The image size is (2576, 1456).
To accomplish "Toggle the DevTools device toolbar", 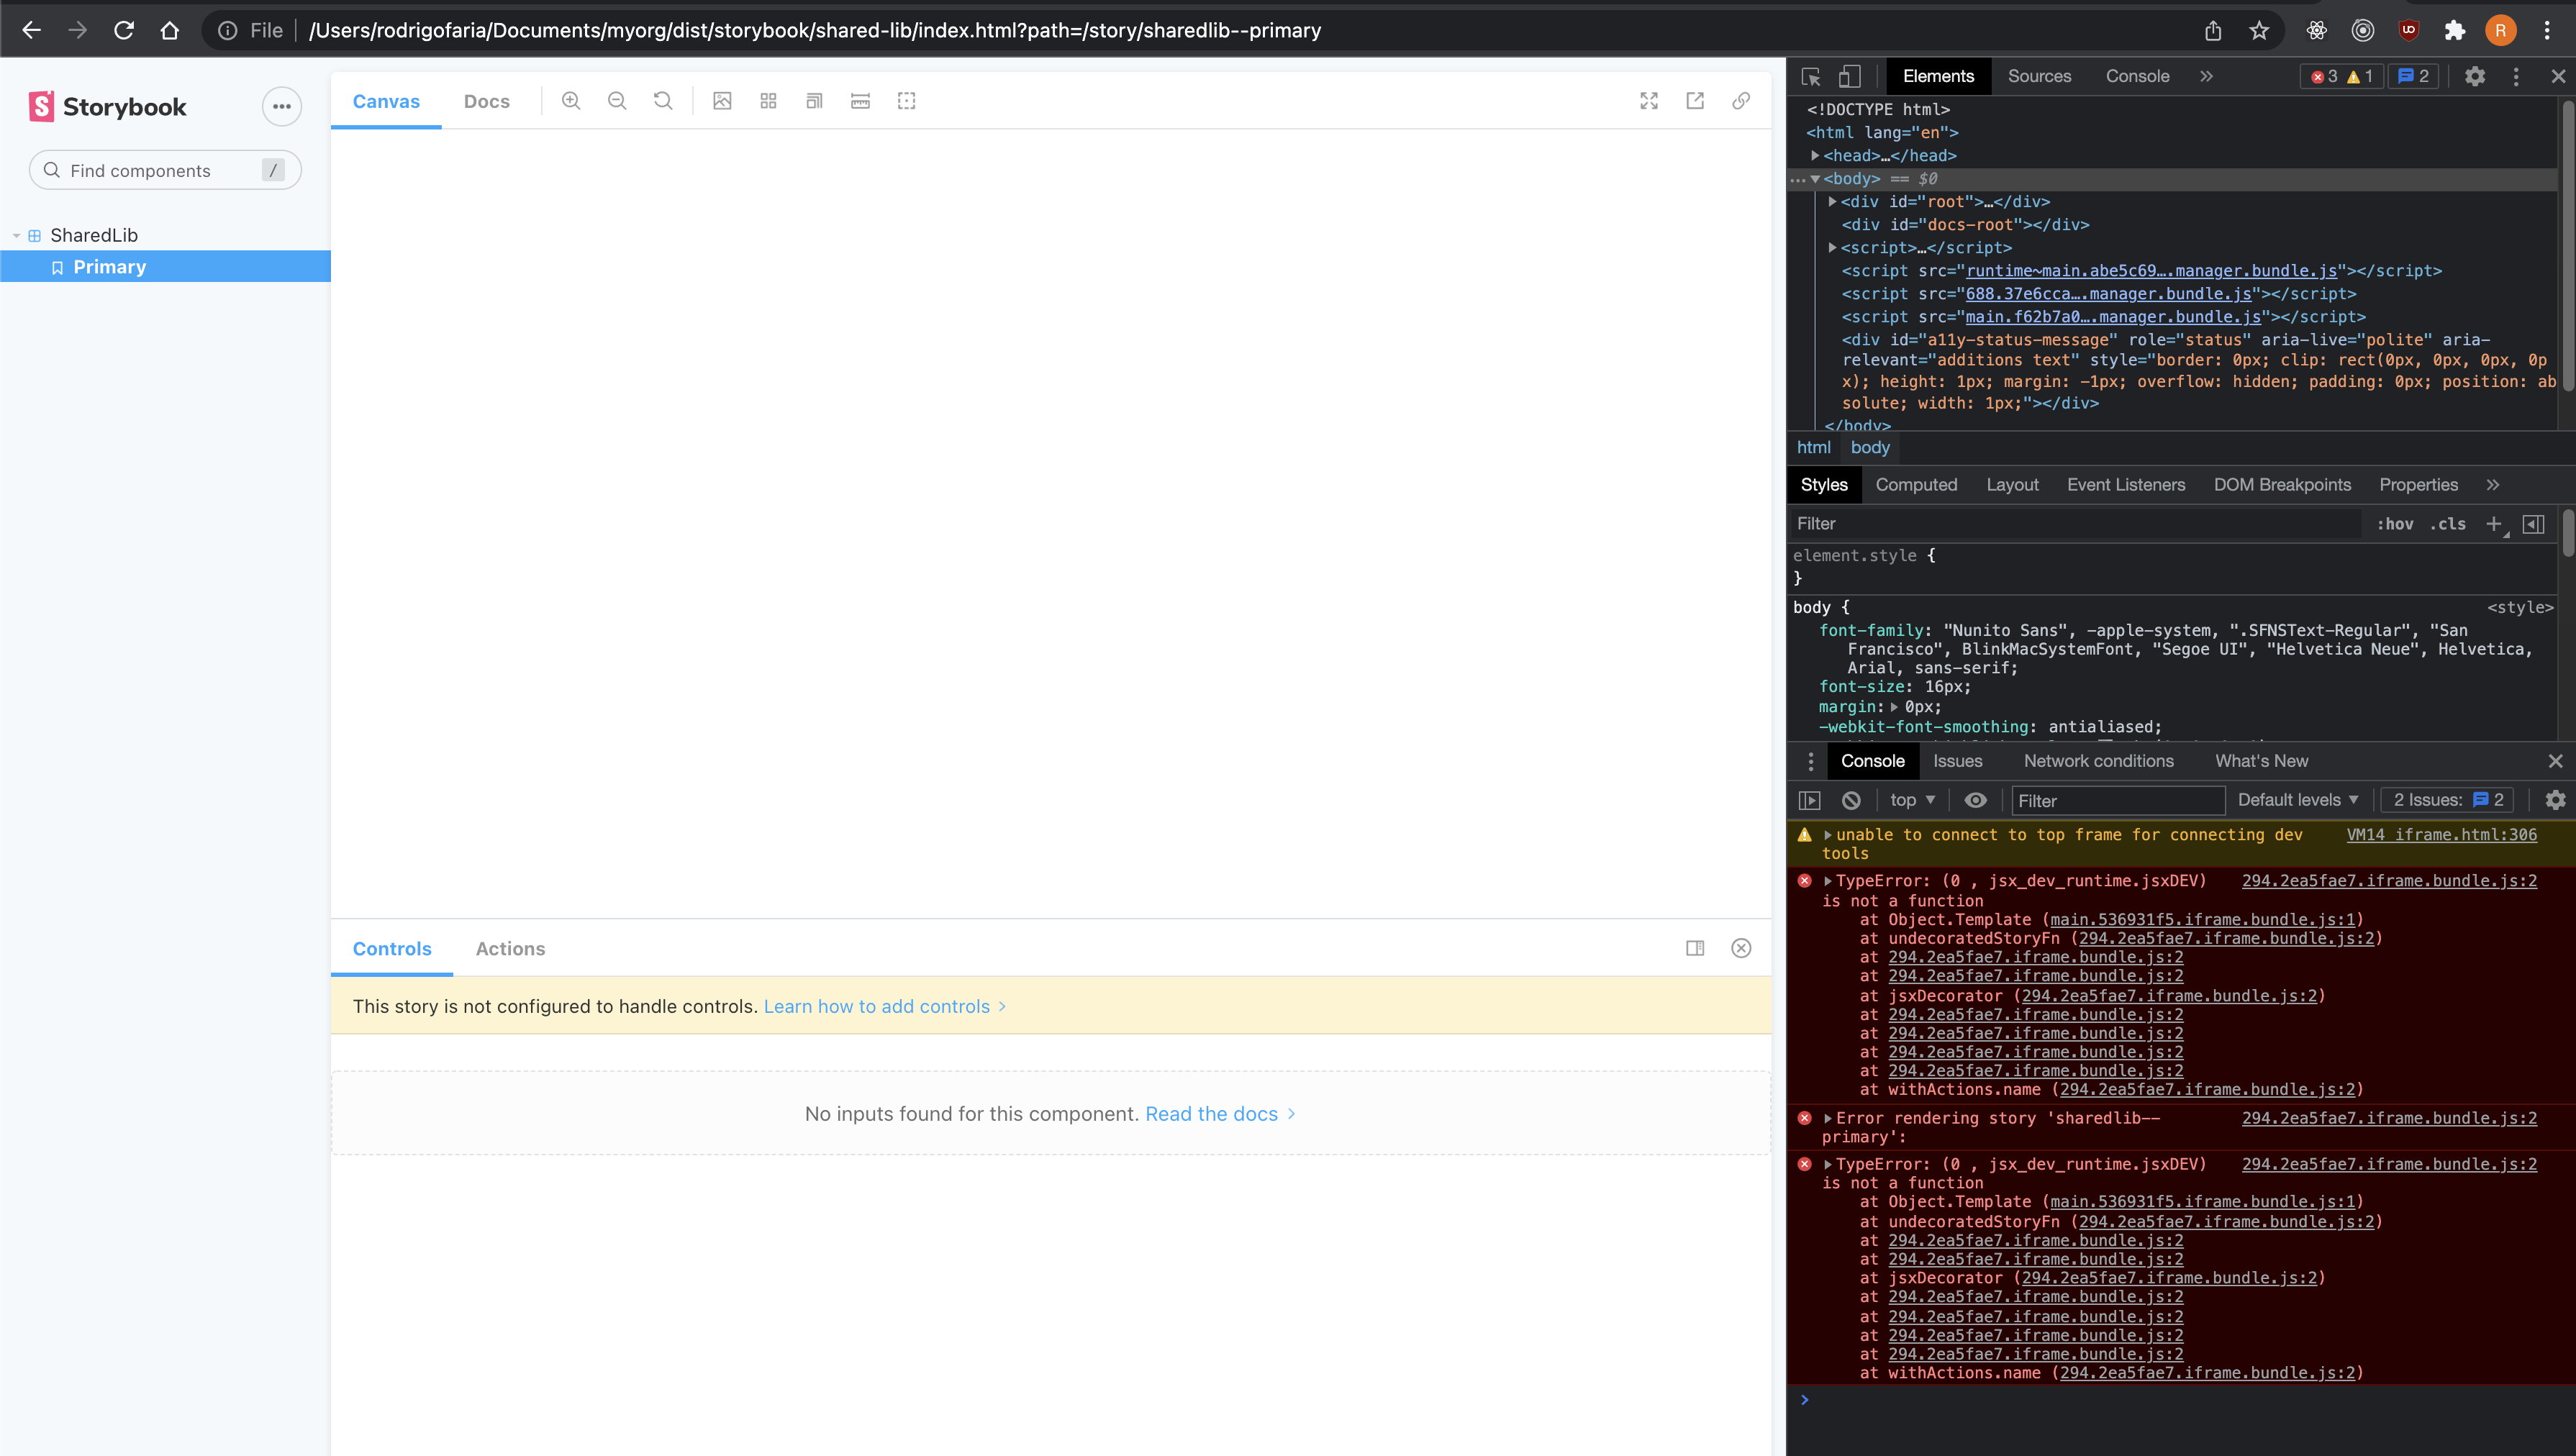I will [1849, 76].
